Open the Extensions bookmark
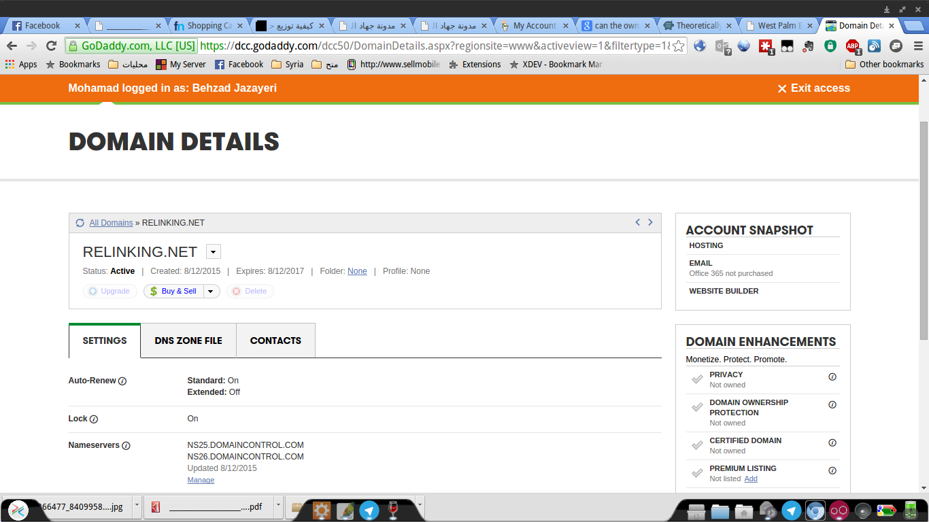929x522 pixels. [475, 65]
